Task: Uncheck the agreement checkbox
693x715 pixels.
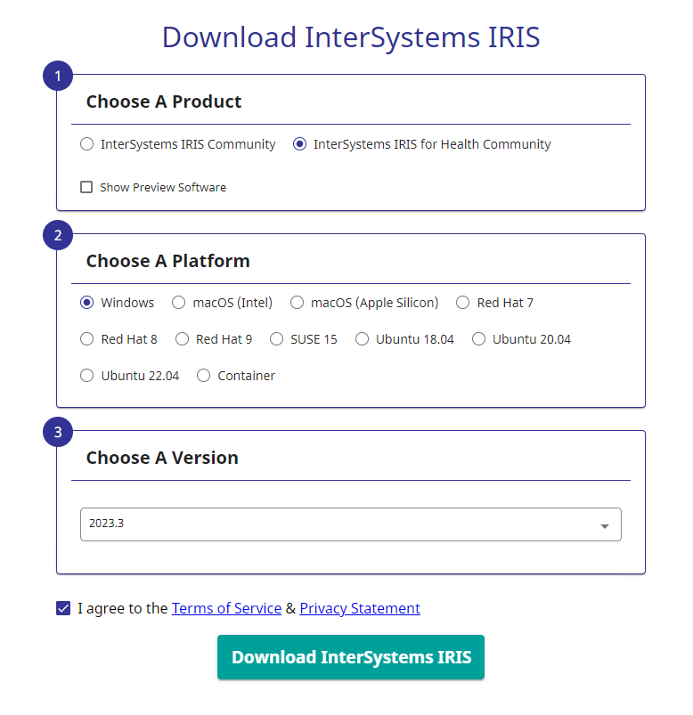Action: tap(63, 608)
